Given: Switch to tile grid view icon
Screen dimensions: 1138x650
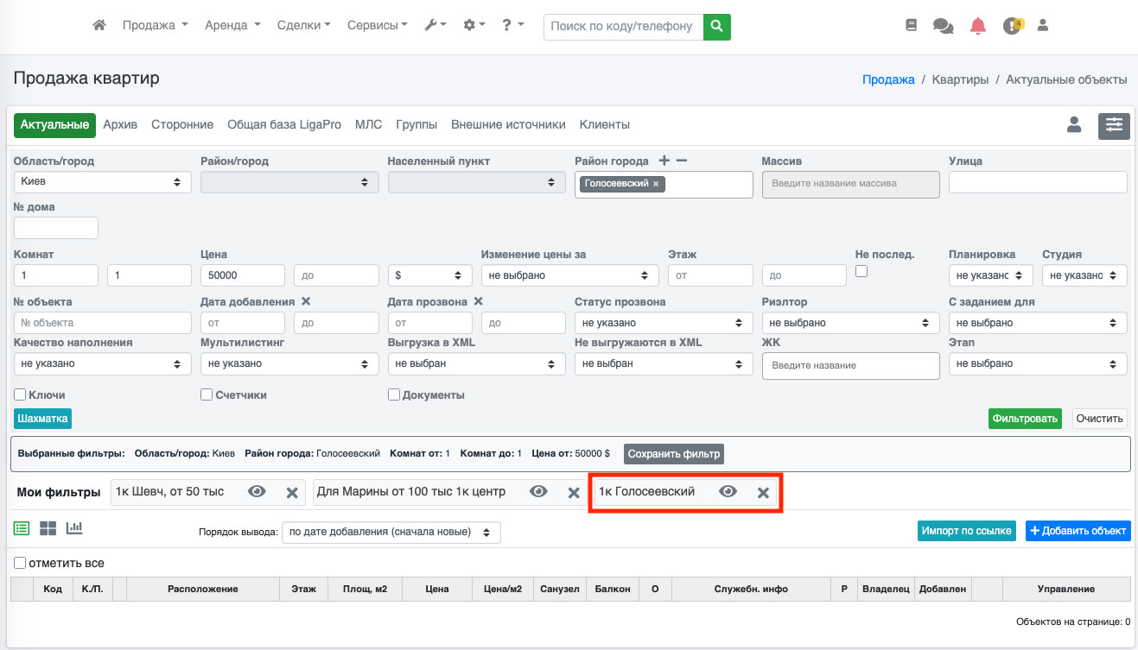Looking at the screenshot, I should [x=48, y=527].
